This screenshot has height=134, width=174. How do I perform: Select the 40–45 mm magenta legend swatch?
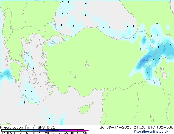pos(74,130)
